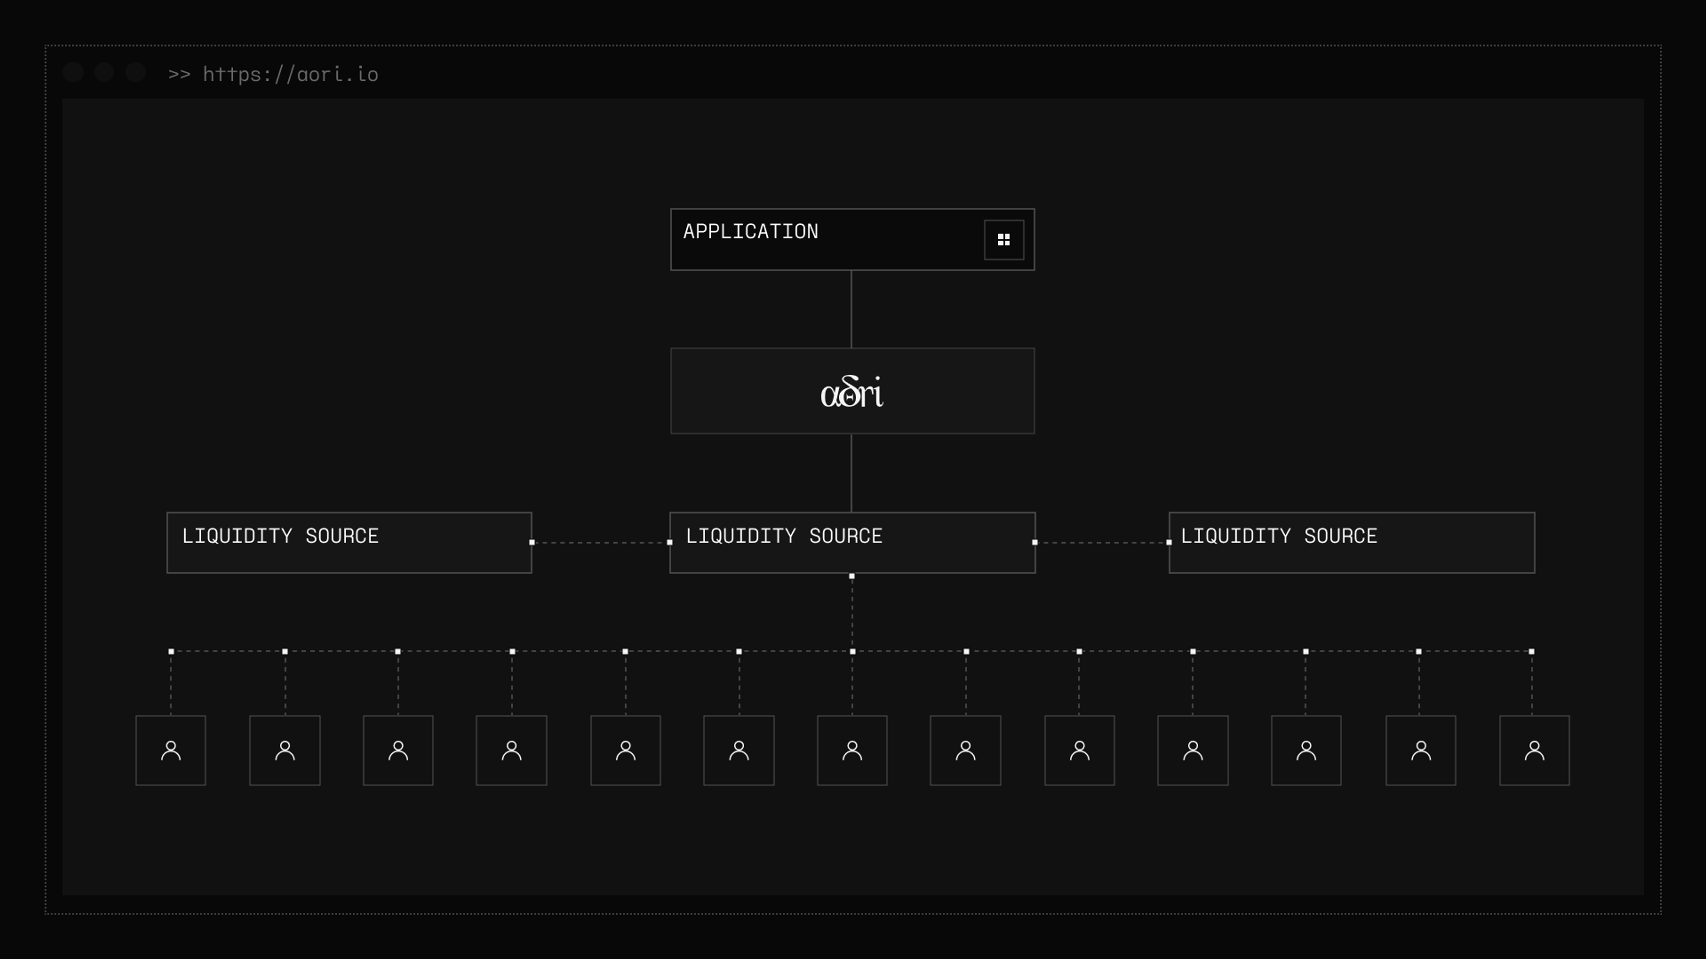The height and width of the screenshot is (959, 1706).
Task: Click the second user icon from left
Action: (x=285, y=750)
